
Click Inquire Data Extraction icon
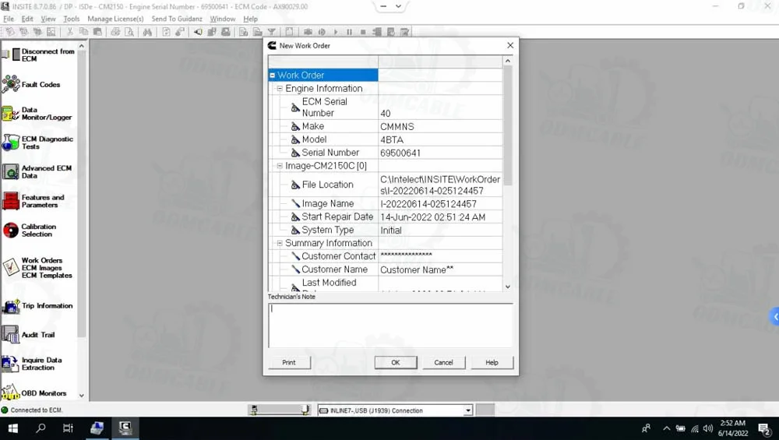pyautogui.click(x=11, y=364)
